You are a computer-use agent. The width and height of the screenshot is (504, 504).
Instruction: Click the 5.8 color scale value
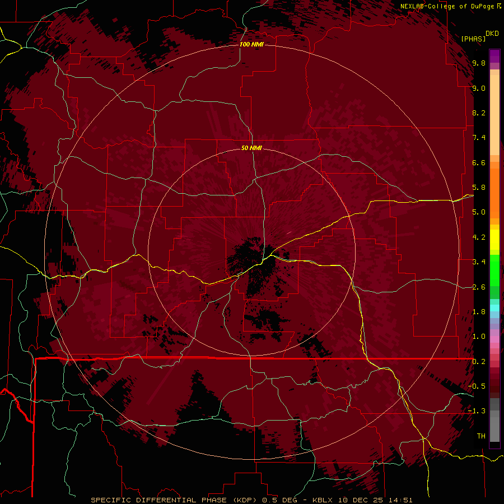click(x=479, y=188)
